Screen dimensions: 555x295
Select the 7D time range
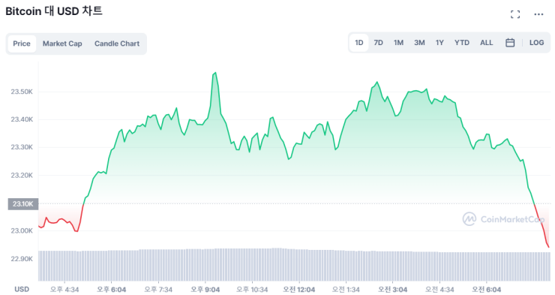379,43
